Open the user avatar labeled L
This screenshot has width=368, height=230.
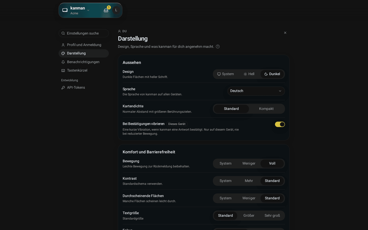[116, 10]
